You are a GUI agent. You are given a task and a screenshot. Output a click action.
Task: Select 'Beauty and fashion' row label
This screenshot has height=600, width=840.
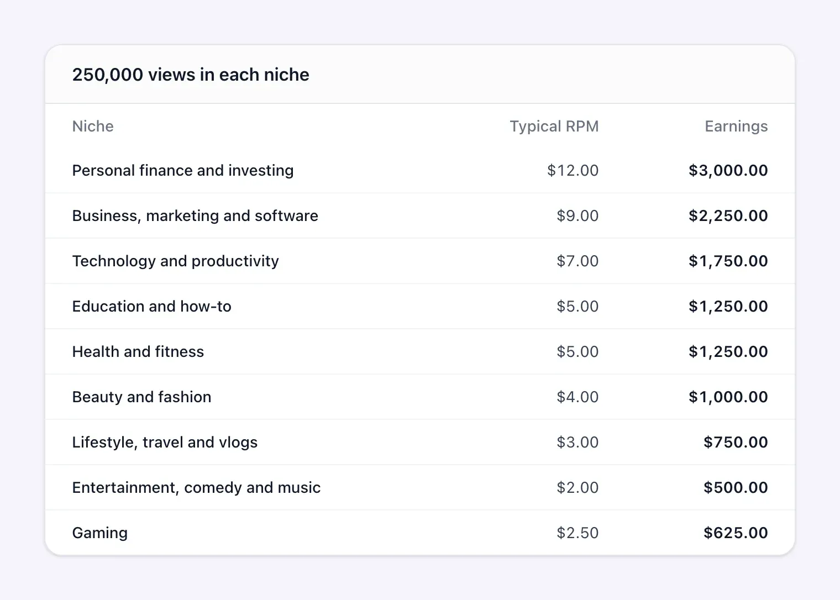click(142, 397)
